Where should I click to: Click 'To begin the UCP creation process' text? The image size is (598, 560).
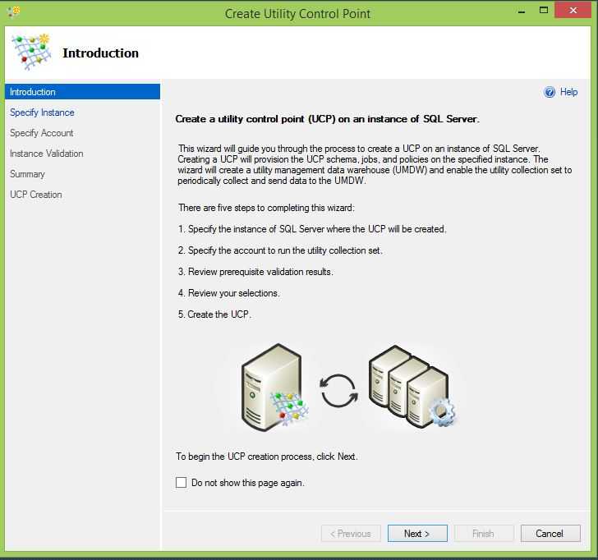[x=267, y=457]
